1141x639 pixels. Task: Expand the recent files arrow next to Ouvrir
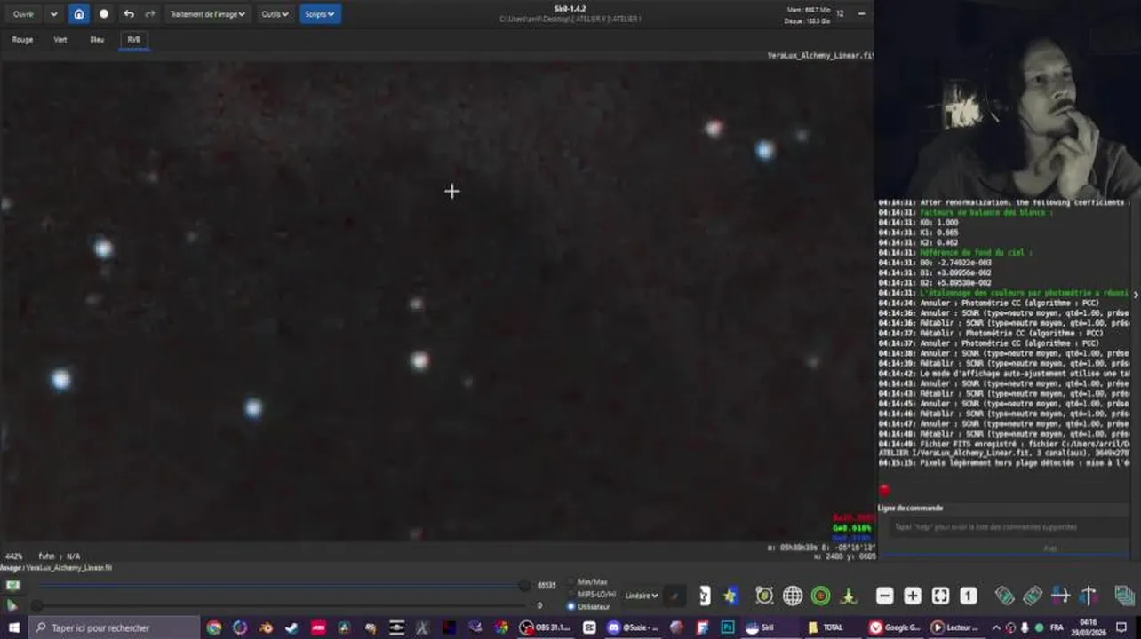[53, 14]
